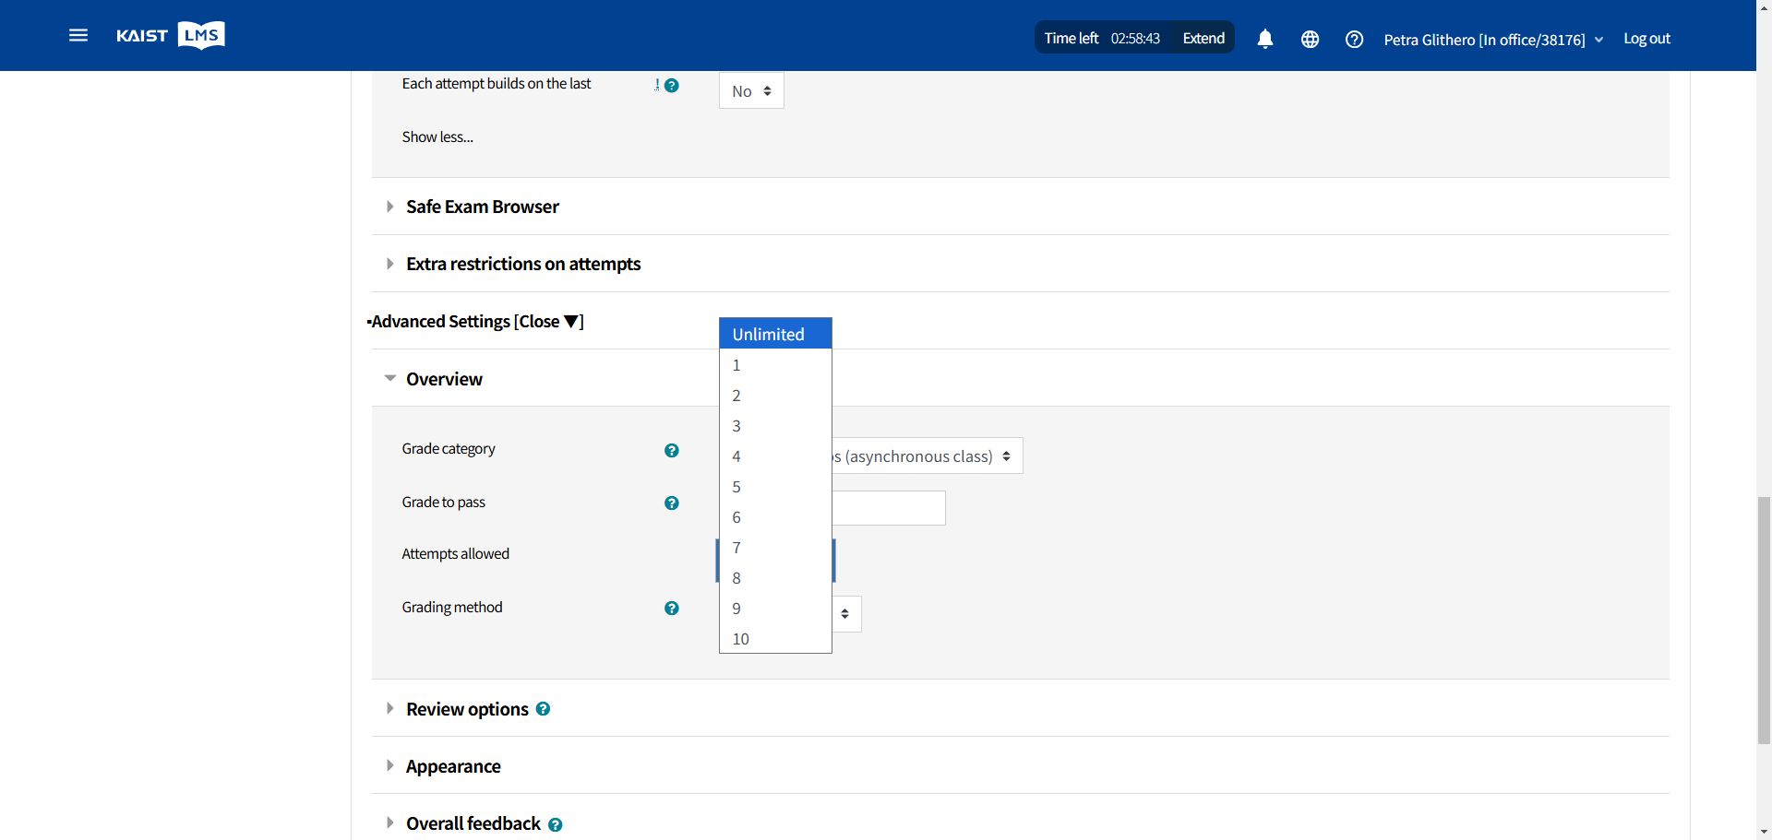
Task: Select 6 attempts option
Action: point(775,517)
